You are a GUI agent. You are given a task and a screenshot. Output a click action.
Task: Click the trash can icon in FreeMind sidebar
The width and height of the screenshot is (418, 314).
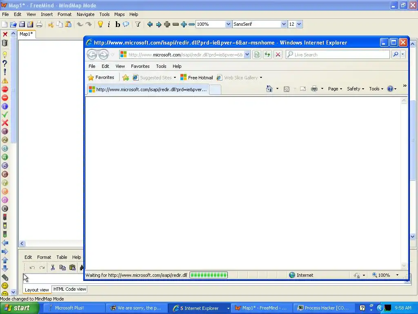tap(5, 43)
